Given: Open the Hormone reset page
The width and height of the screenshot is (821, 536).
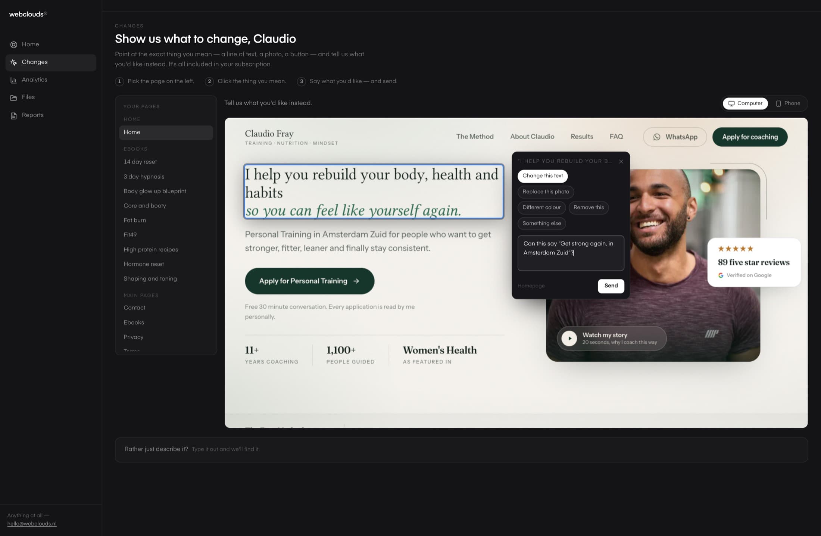Looking at the screenshot, I should 166,264.
